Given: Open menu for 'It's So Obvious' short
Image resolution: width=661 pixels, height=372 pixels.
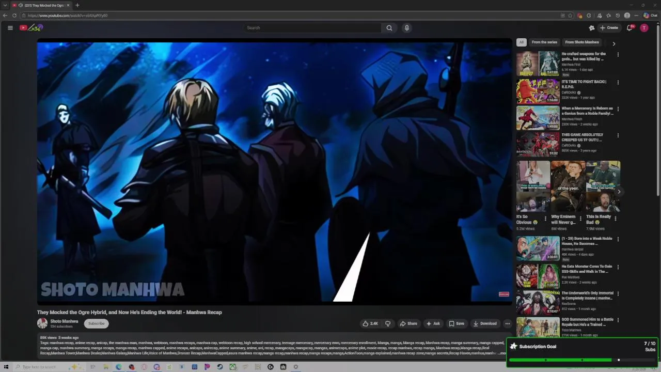Looking at the screenshot, I should coord(545,219).
